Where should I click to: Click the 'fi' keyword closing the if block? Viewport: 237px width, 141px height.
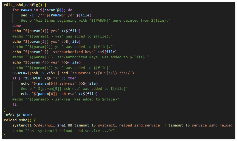(14, 105)
